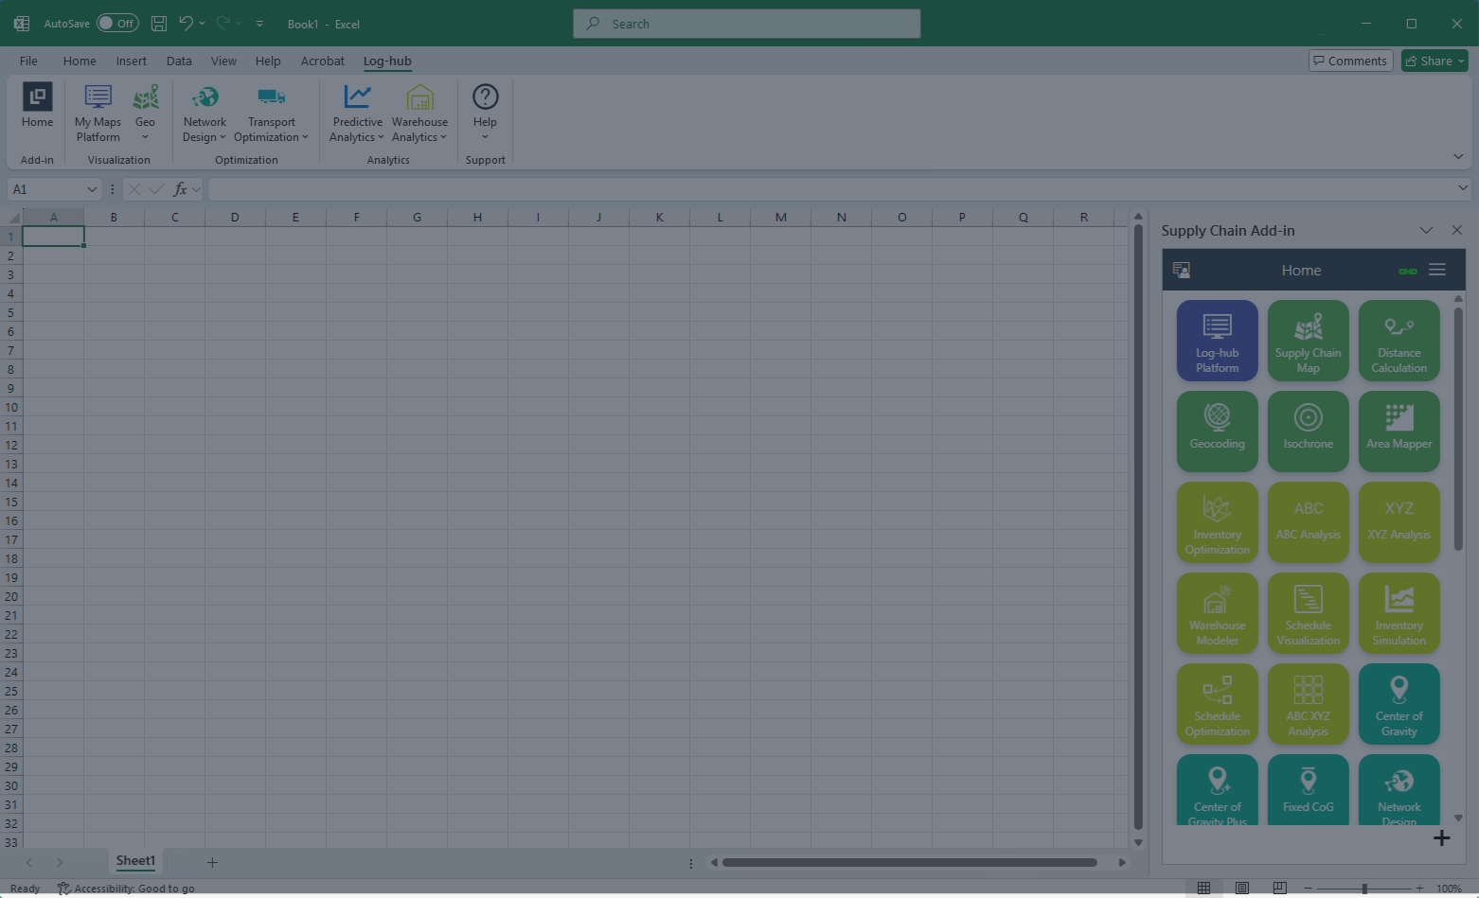The width and height of the screenshot is (1479, 898).
Task: Switch to the Data tab
Action: coord(179,61)
